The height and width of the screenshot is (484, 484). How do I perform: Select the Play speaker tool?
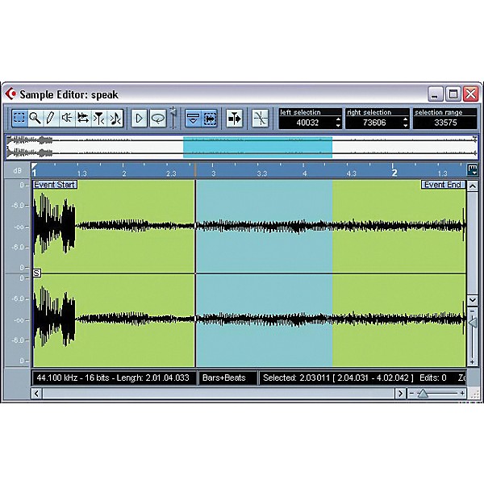67,119
